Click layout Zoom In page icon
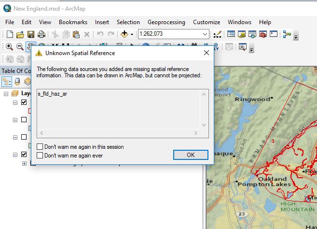317x229 pixels. [10, 59]
